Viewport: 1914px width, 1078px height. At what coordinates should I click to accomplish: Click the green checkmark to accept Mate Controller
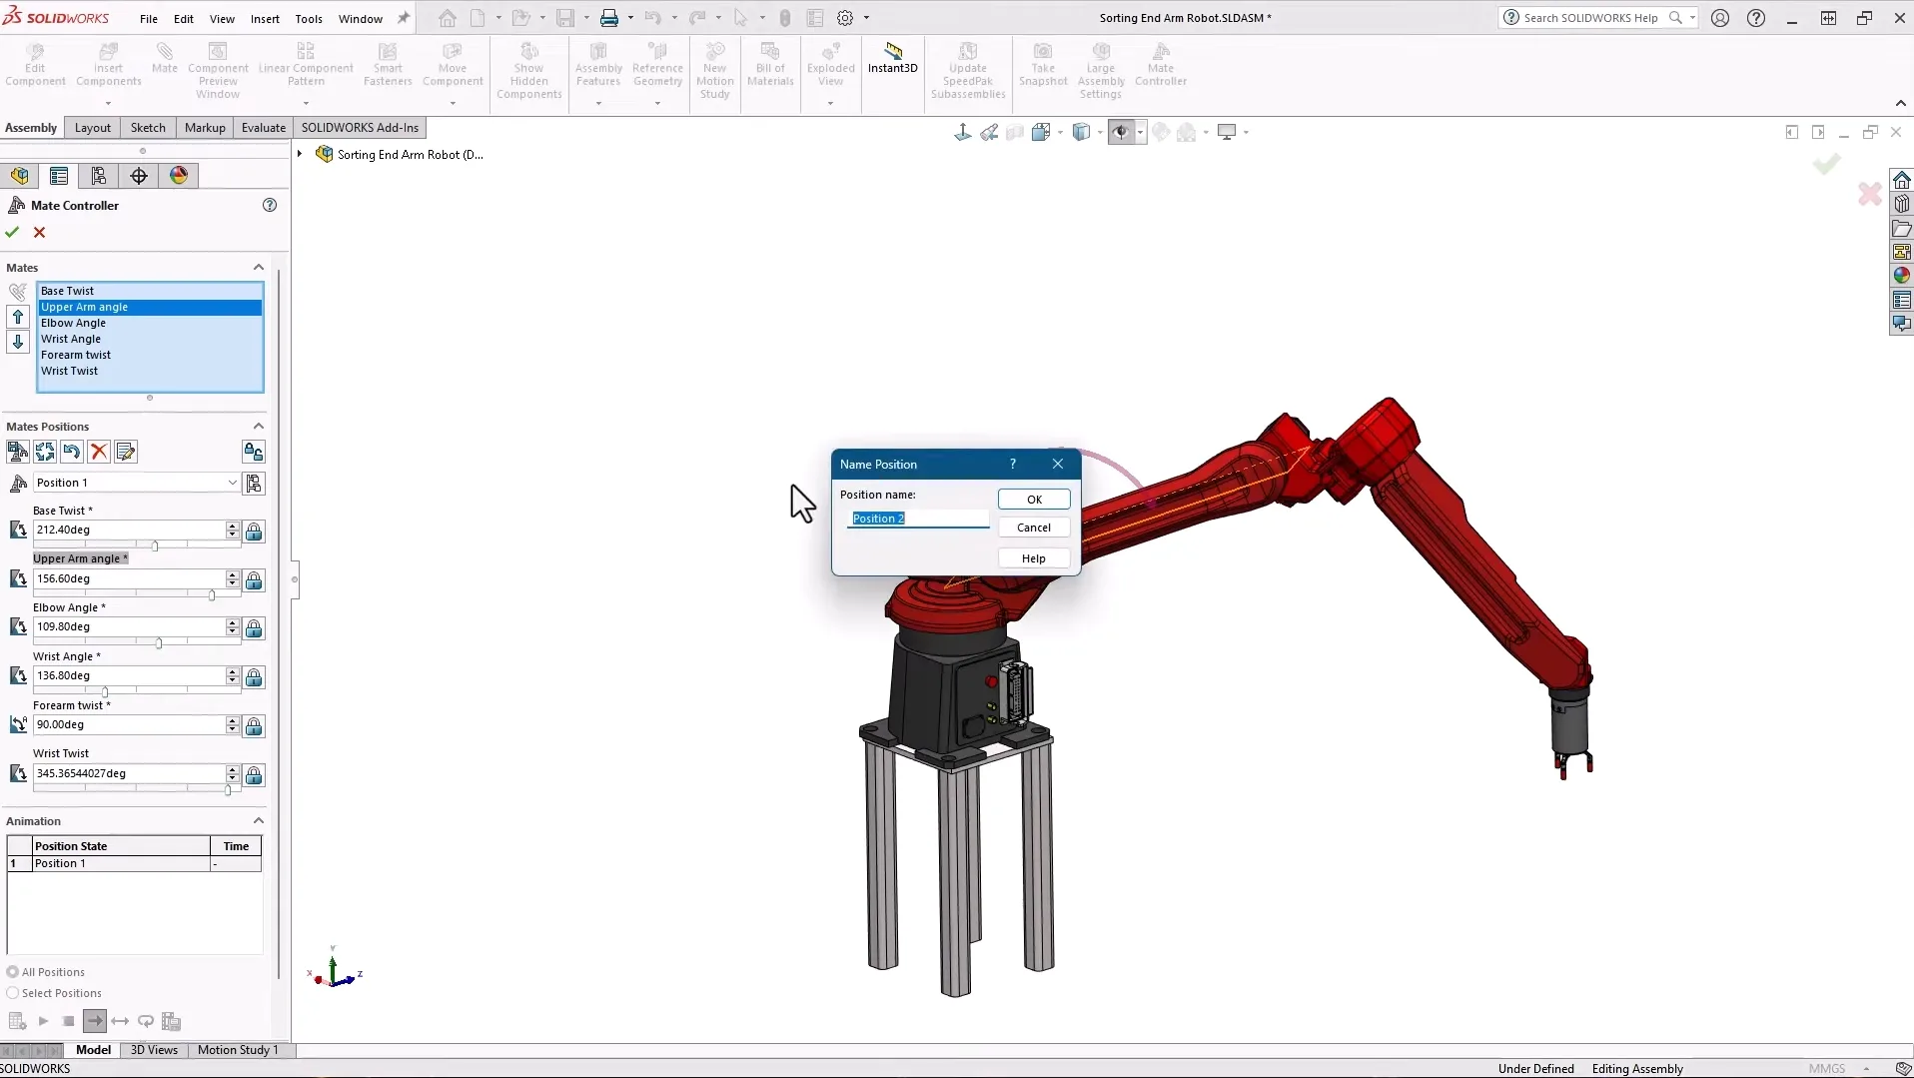[12, 232]
